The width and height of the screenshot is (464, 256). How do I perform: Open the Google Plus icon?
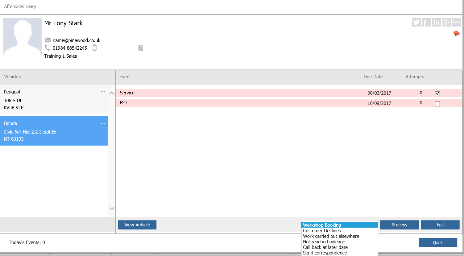click(446, 22)
